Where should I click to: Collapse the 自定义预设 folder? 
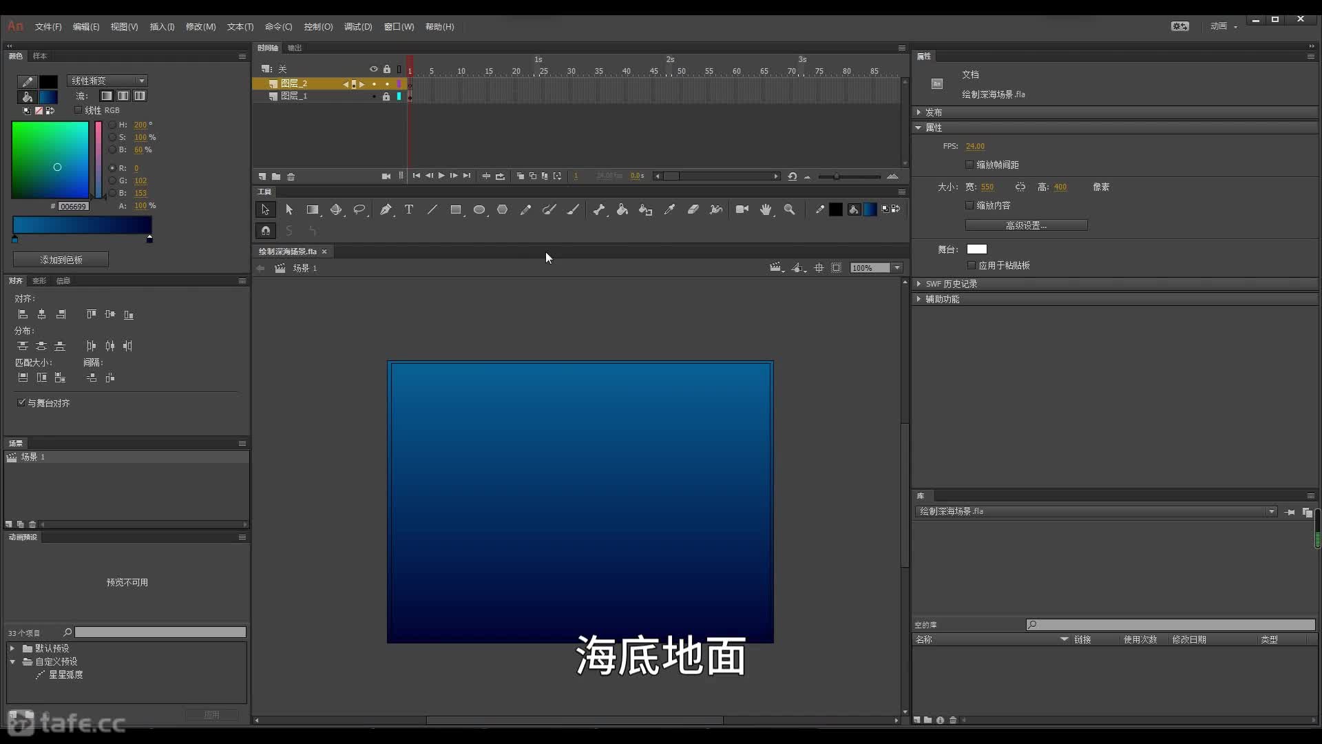(x=12, y=661)
